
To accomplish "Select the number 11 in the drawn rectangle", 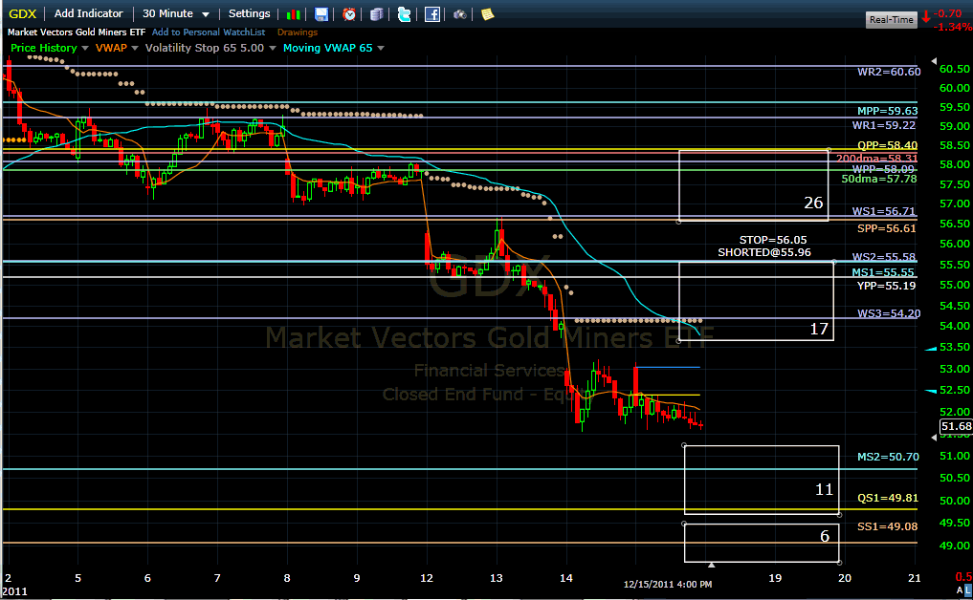I will (824, 490).
